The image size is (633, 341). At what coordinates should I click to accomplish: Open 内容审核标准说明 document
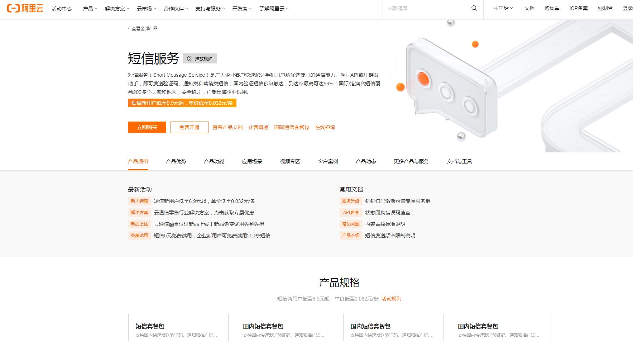(385, 224)
